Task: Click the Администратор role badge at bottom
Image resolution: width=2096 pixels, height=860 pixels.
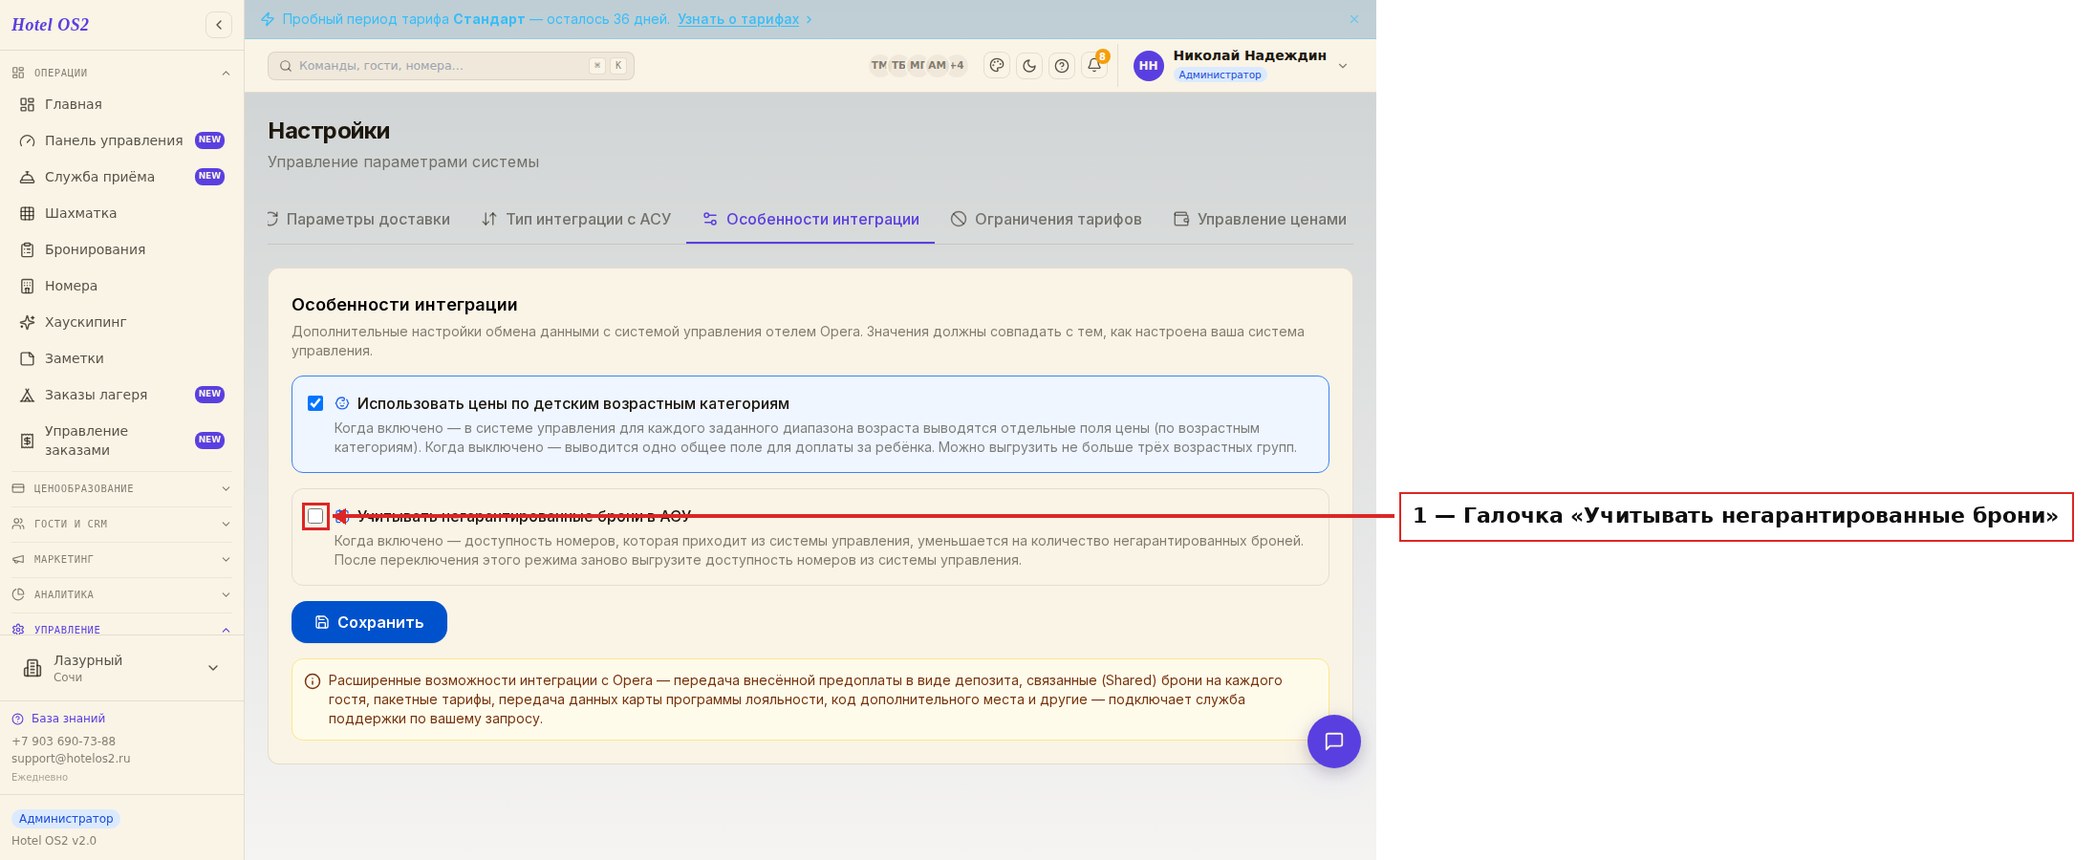Action: pyautogui.click(x=66, y=819)
